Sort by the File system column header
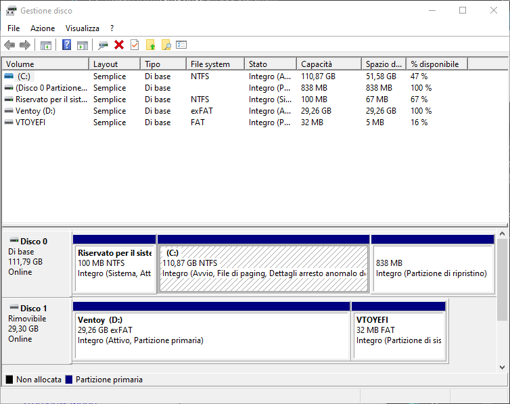 216,64
